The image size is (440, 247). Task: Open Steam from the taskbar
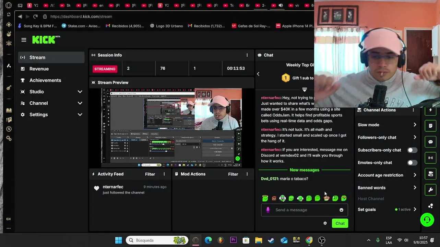(271, 240)
